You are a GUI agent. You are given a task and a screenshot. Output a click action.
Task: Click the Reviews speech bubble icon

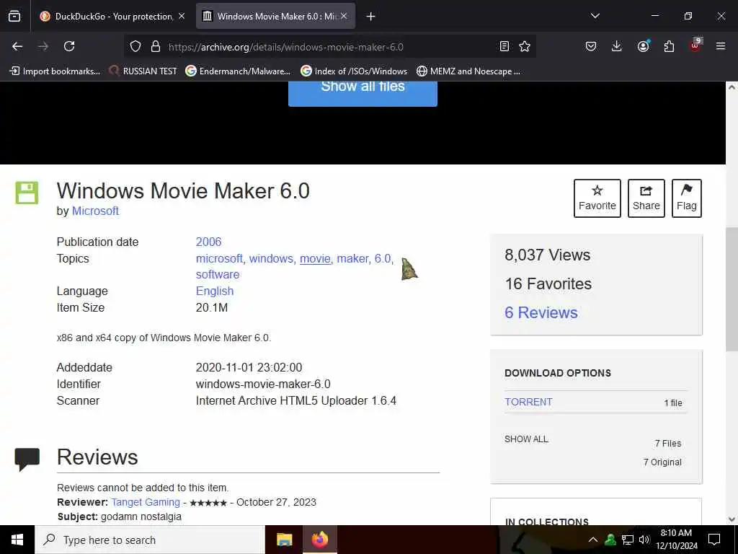[27, 459]
